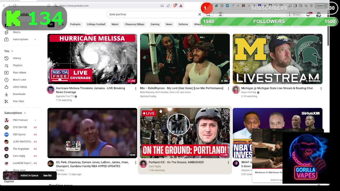The height and width of the screenshot is (191, 340).
Task: Play the RelicRhymes My Lord mix thumbnail
Action: [x=185, y=59]
